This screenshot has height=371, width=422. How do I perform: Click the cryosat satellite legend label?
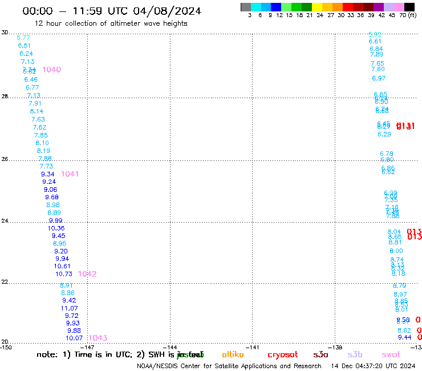pyautogui.click(x=283, y=355)
